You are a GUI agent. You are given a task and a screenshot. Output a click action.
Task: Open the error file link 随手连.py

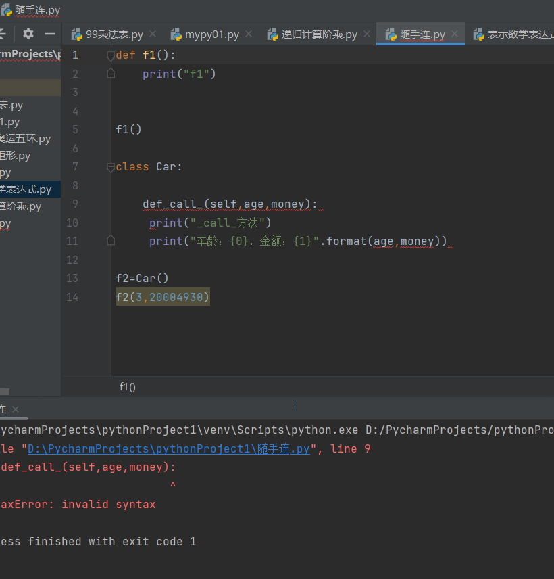point(168,448)
